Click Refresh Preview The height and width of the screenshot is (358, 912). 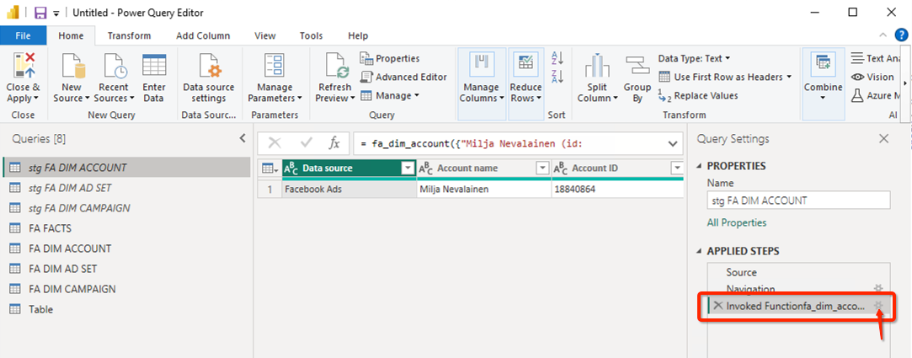(x=334, y=77)
